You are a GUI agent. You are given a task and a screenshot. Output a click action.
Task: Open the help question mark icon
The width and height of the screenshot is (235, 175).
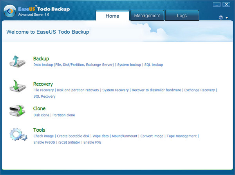tap(221, 18)
